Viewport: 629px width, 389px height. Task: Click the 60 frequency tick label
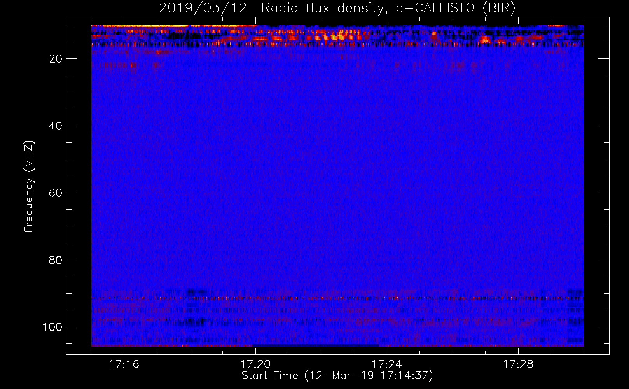point(56,193)
